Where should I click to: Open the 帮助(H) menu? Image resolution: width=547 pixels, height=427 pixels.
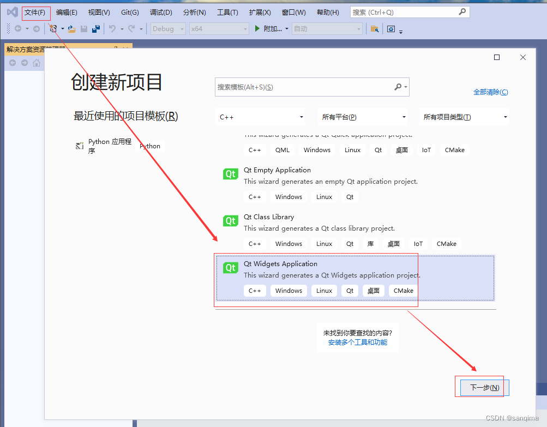[328, 13]
